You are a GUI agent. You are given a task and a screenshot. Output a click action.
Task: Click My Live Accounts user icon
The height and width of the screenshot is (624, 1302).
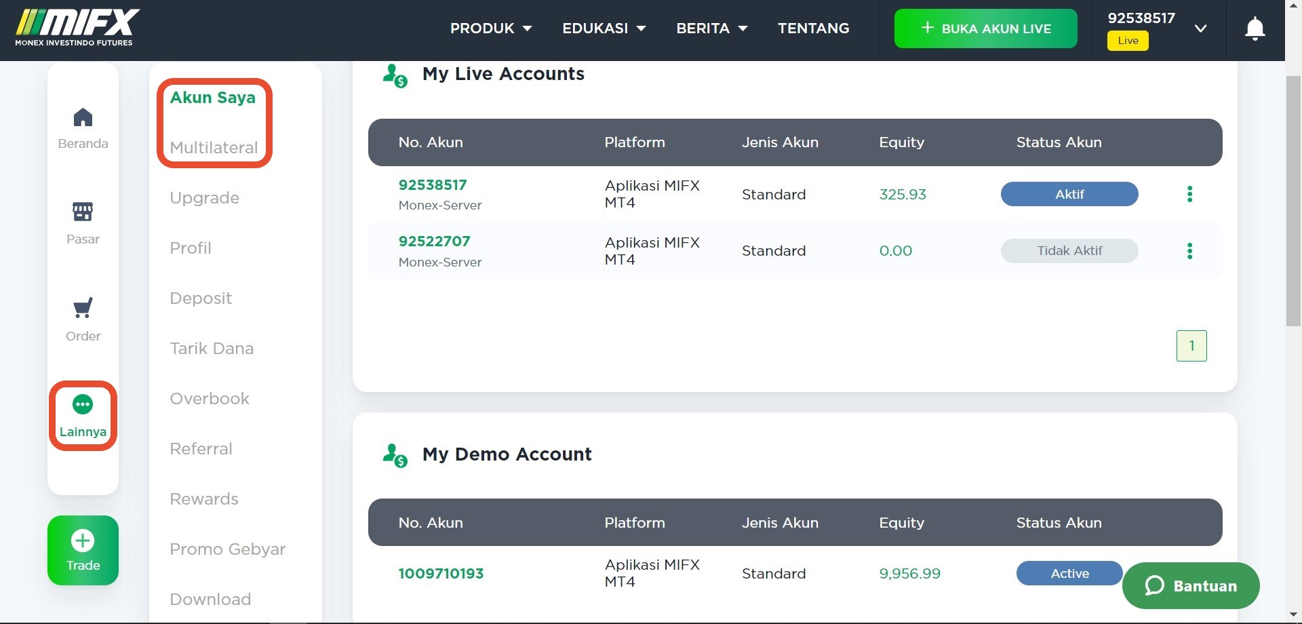(x=395, y=75)
